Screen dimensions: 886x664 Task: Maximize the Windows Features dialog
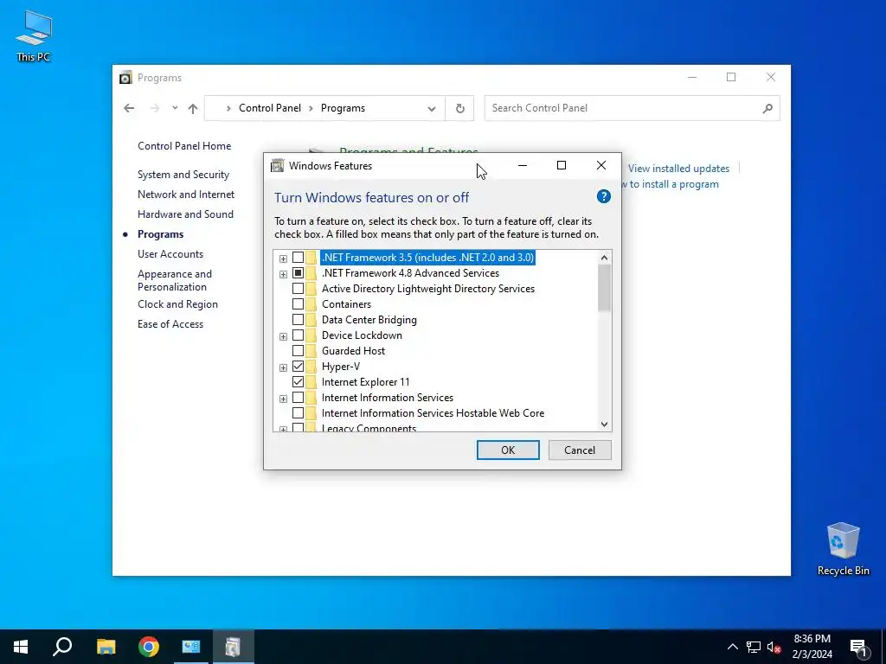[x=561, y=165]
